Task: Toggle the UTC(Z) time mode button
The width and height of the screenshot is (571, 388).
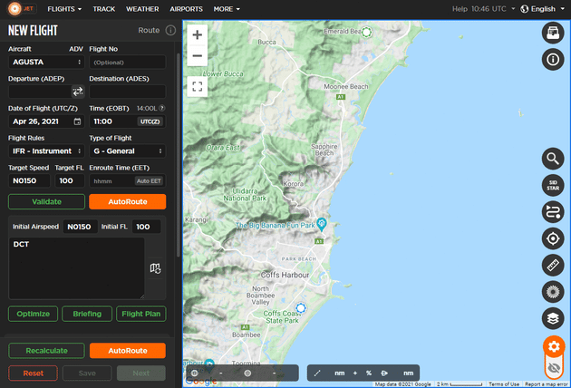Action: click(150, 121)
